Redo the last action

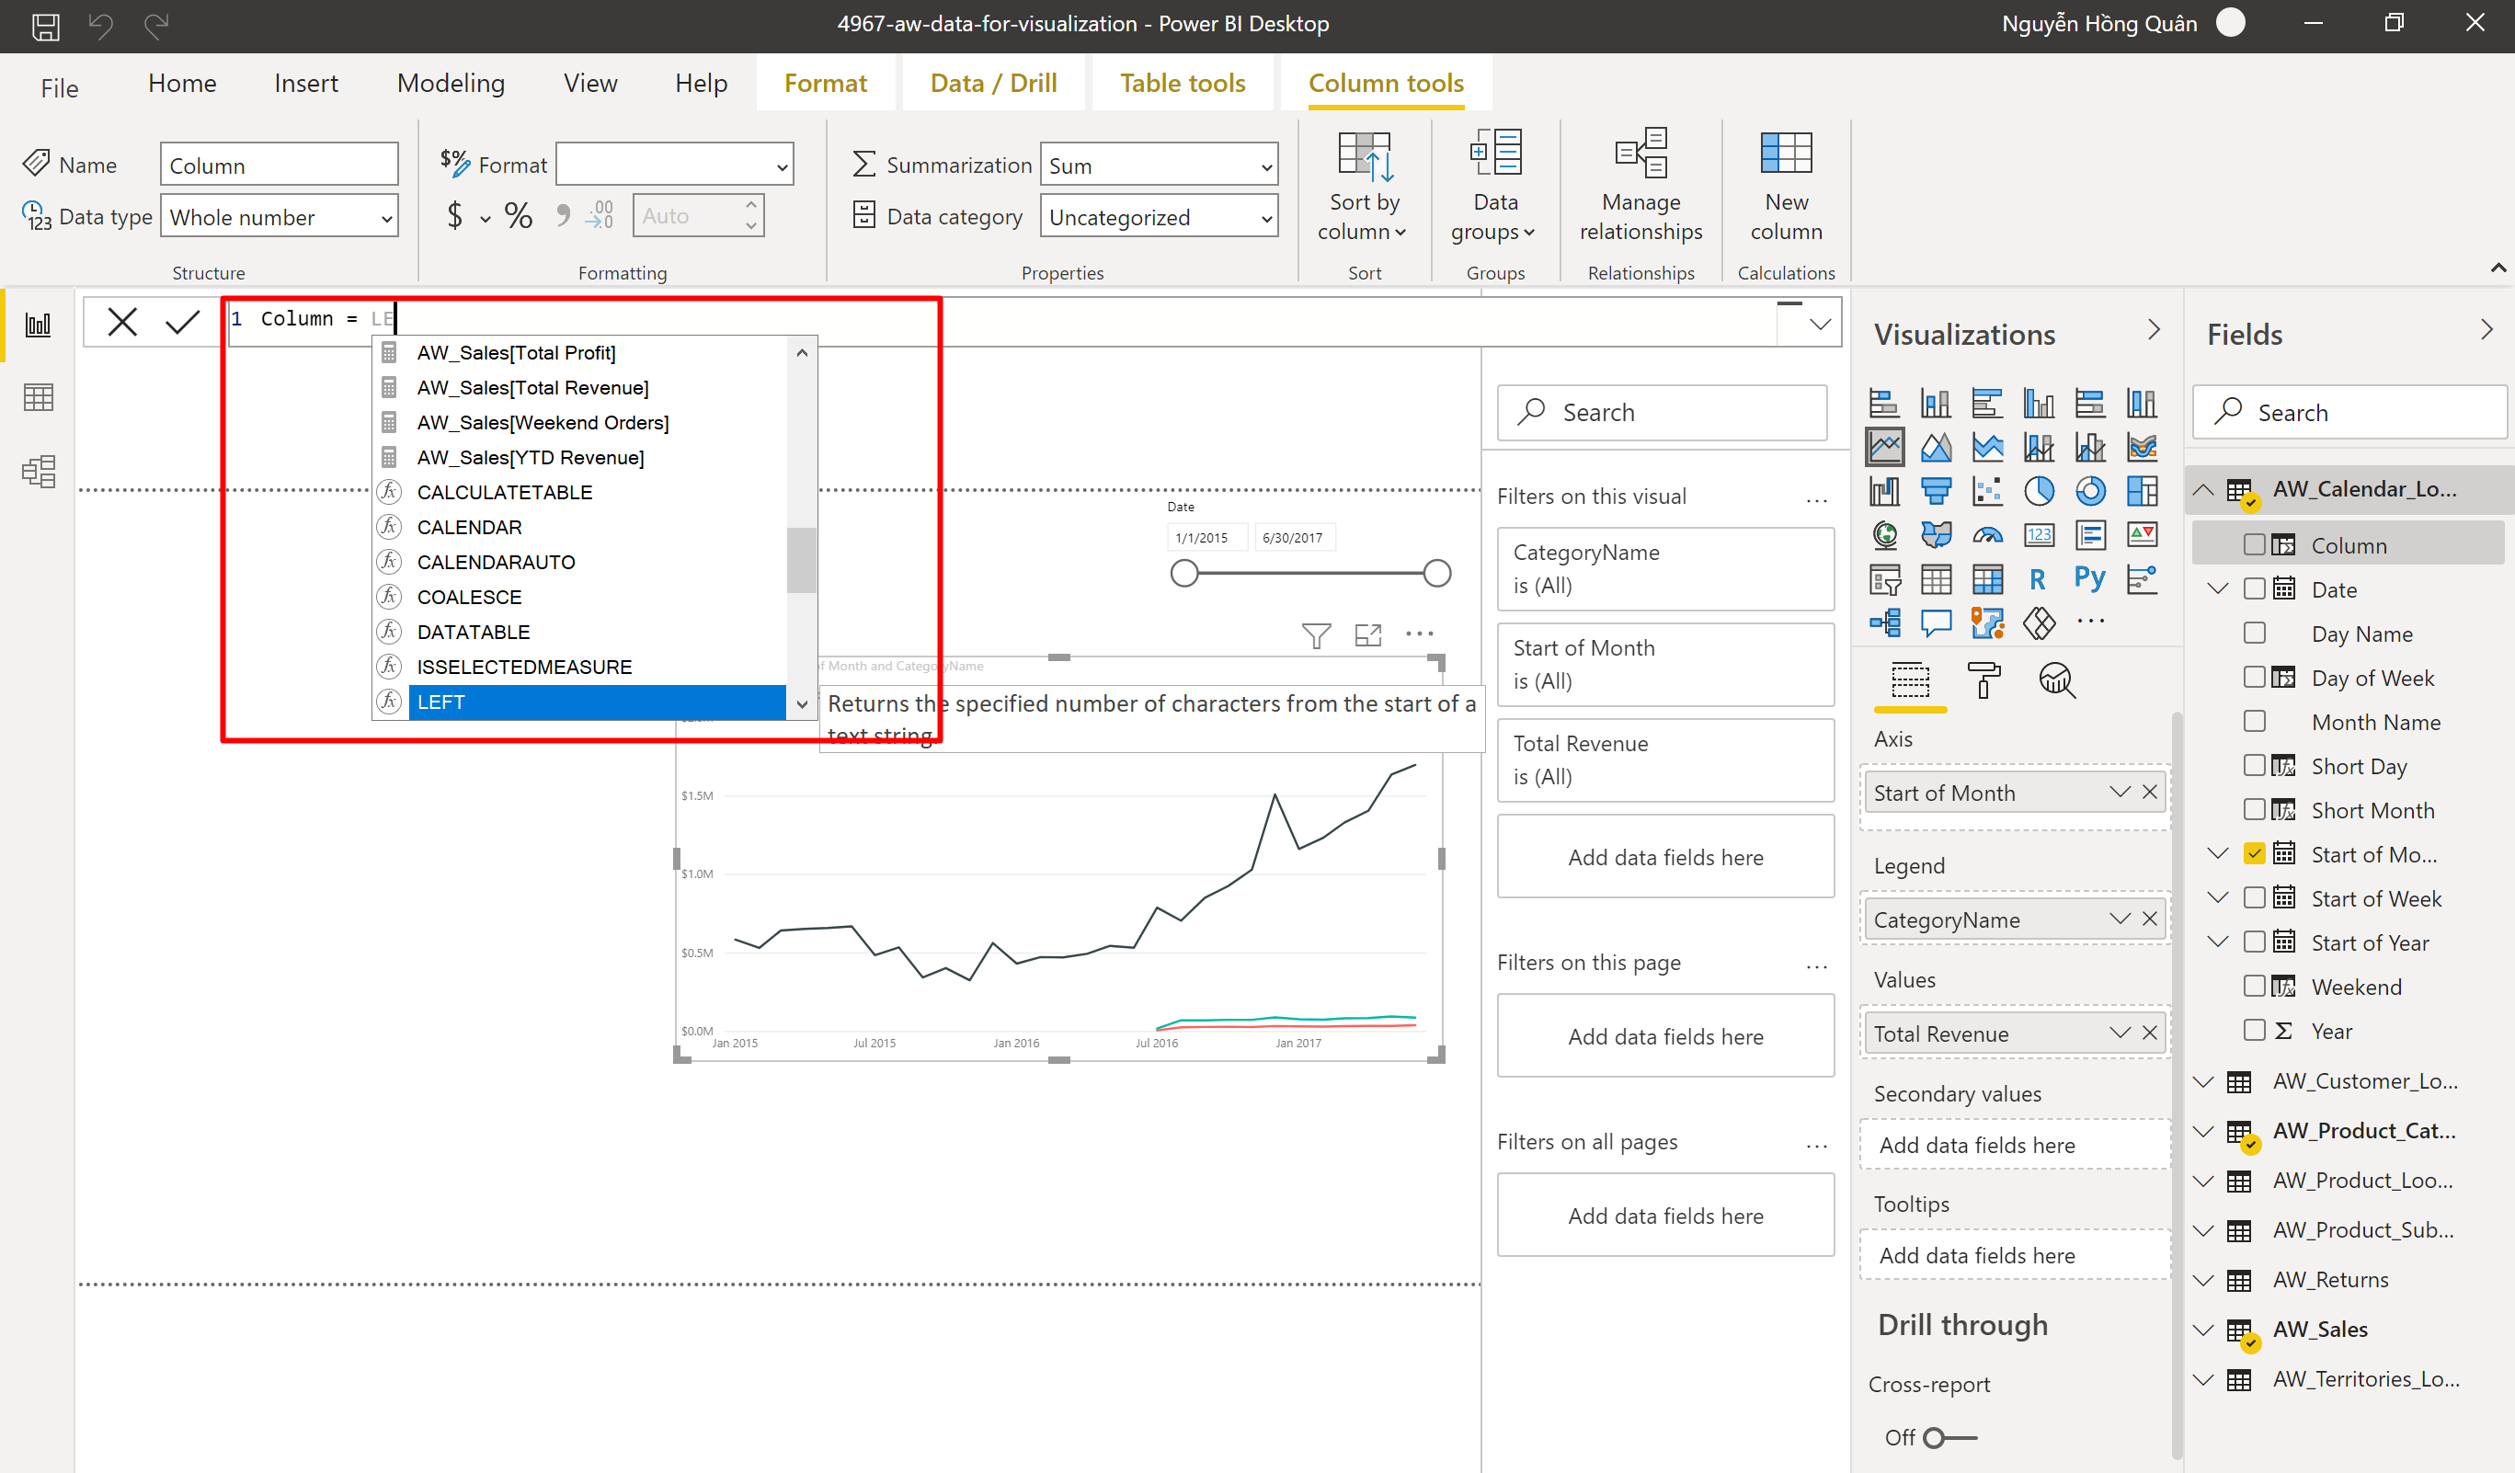pyautogui.click(x=156, y=25)
